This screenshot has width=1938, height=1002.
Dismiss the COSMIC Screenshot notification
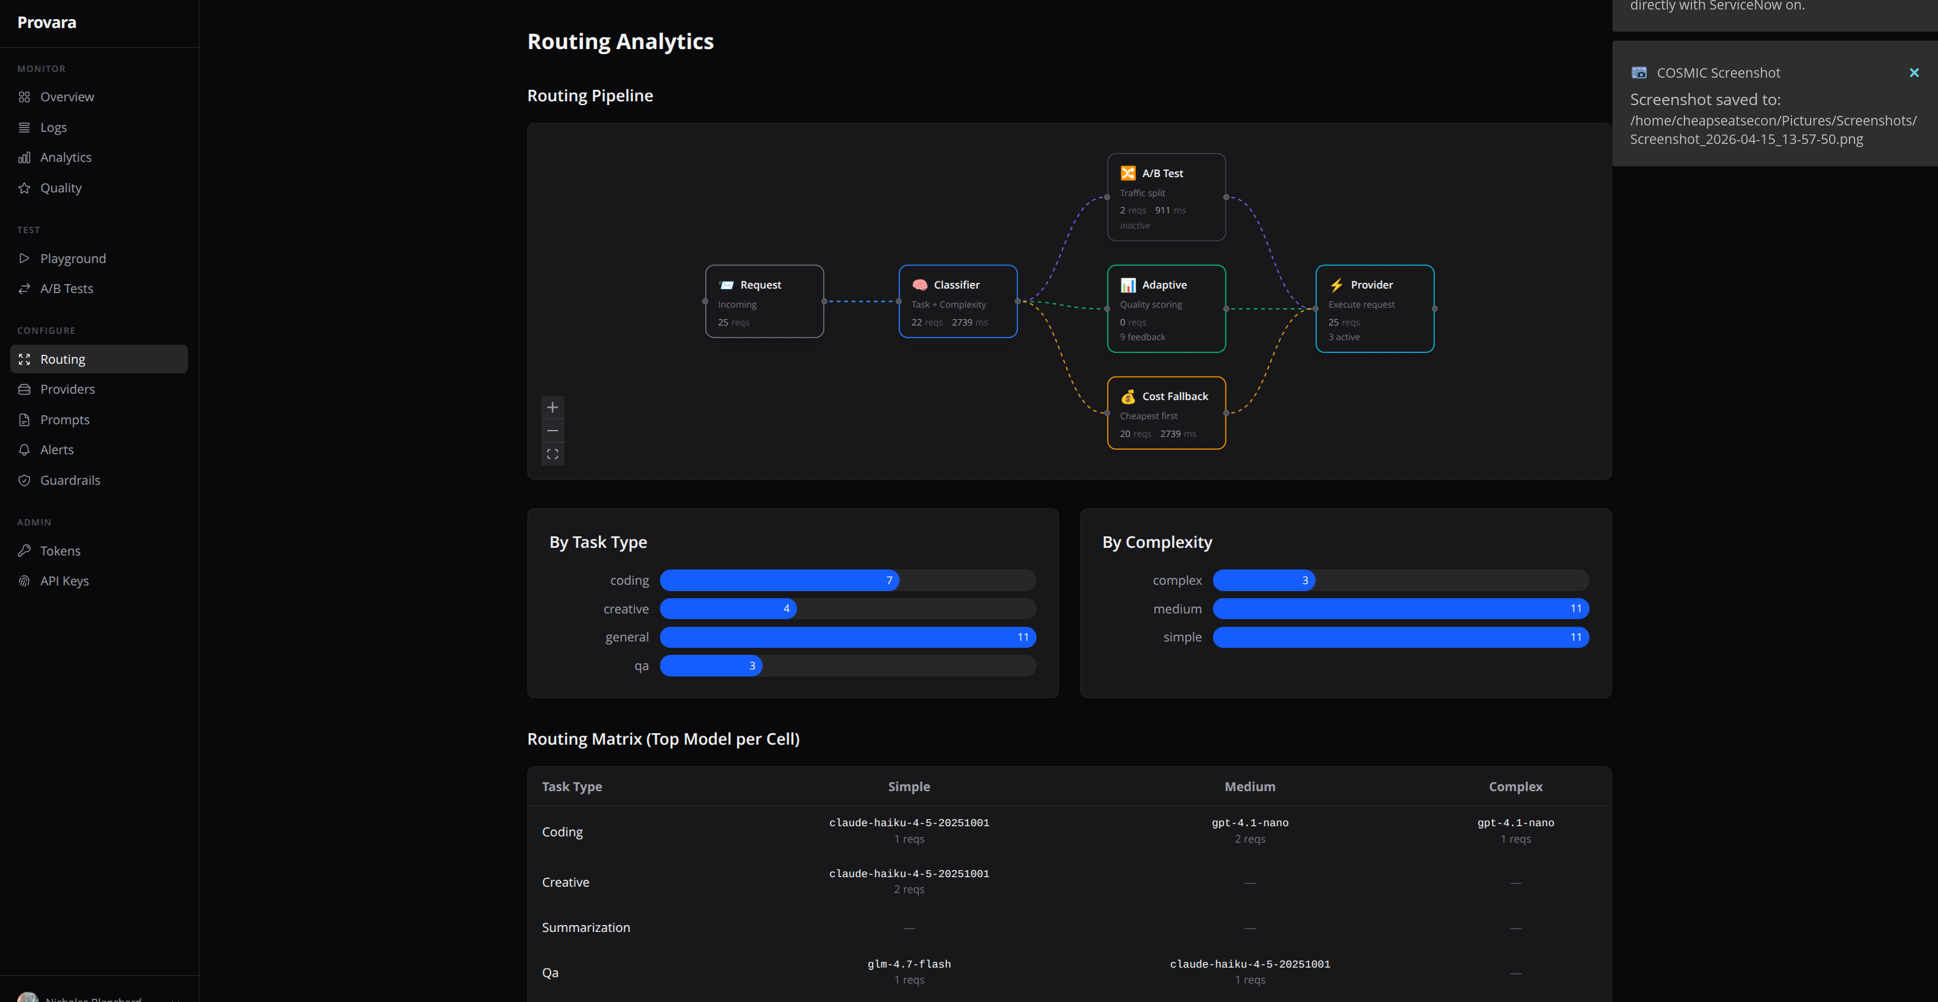(1914, 73)
